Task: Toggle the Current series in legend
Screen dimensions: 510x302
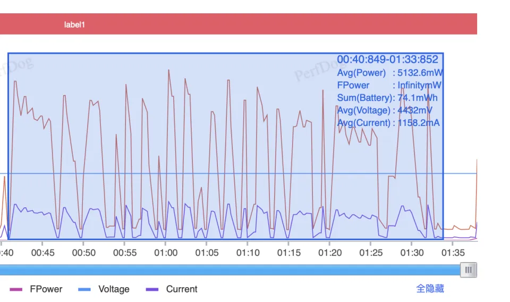Action: tap(172, 289)
